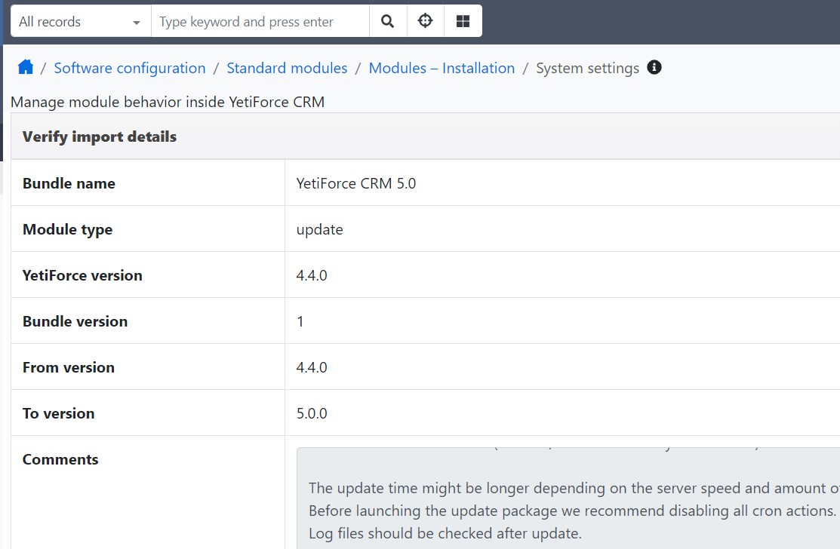Click comment line about log files

click(x=445, y=533)
